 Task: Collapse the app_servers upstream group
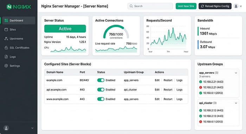coord(236,73)
